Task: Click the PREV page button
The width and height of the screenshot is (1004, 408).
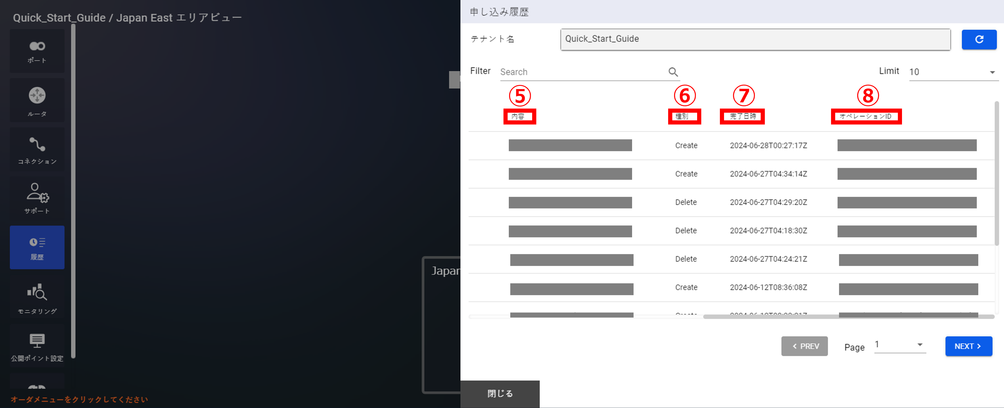Action: point(804,346)
